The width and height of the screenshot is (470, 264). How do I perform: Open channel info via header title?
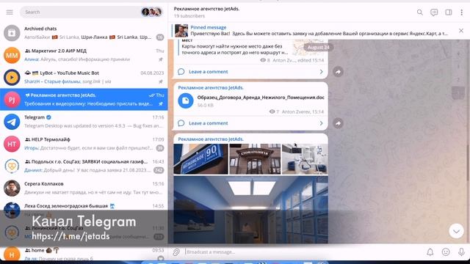[206, 9]
